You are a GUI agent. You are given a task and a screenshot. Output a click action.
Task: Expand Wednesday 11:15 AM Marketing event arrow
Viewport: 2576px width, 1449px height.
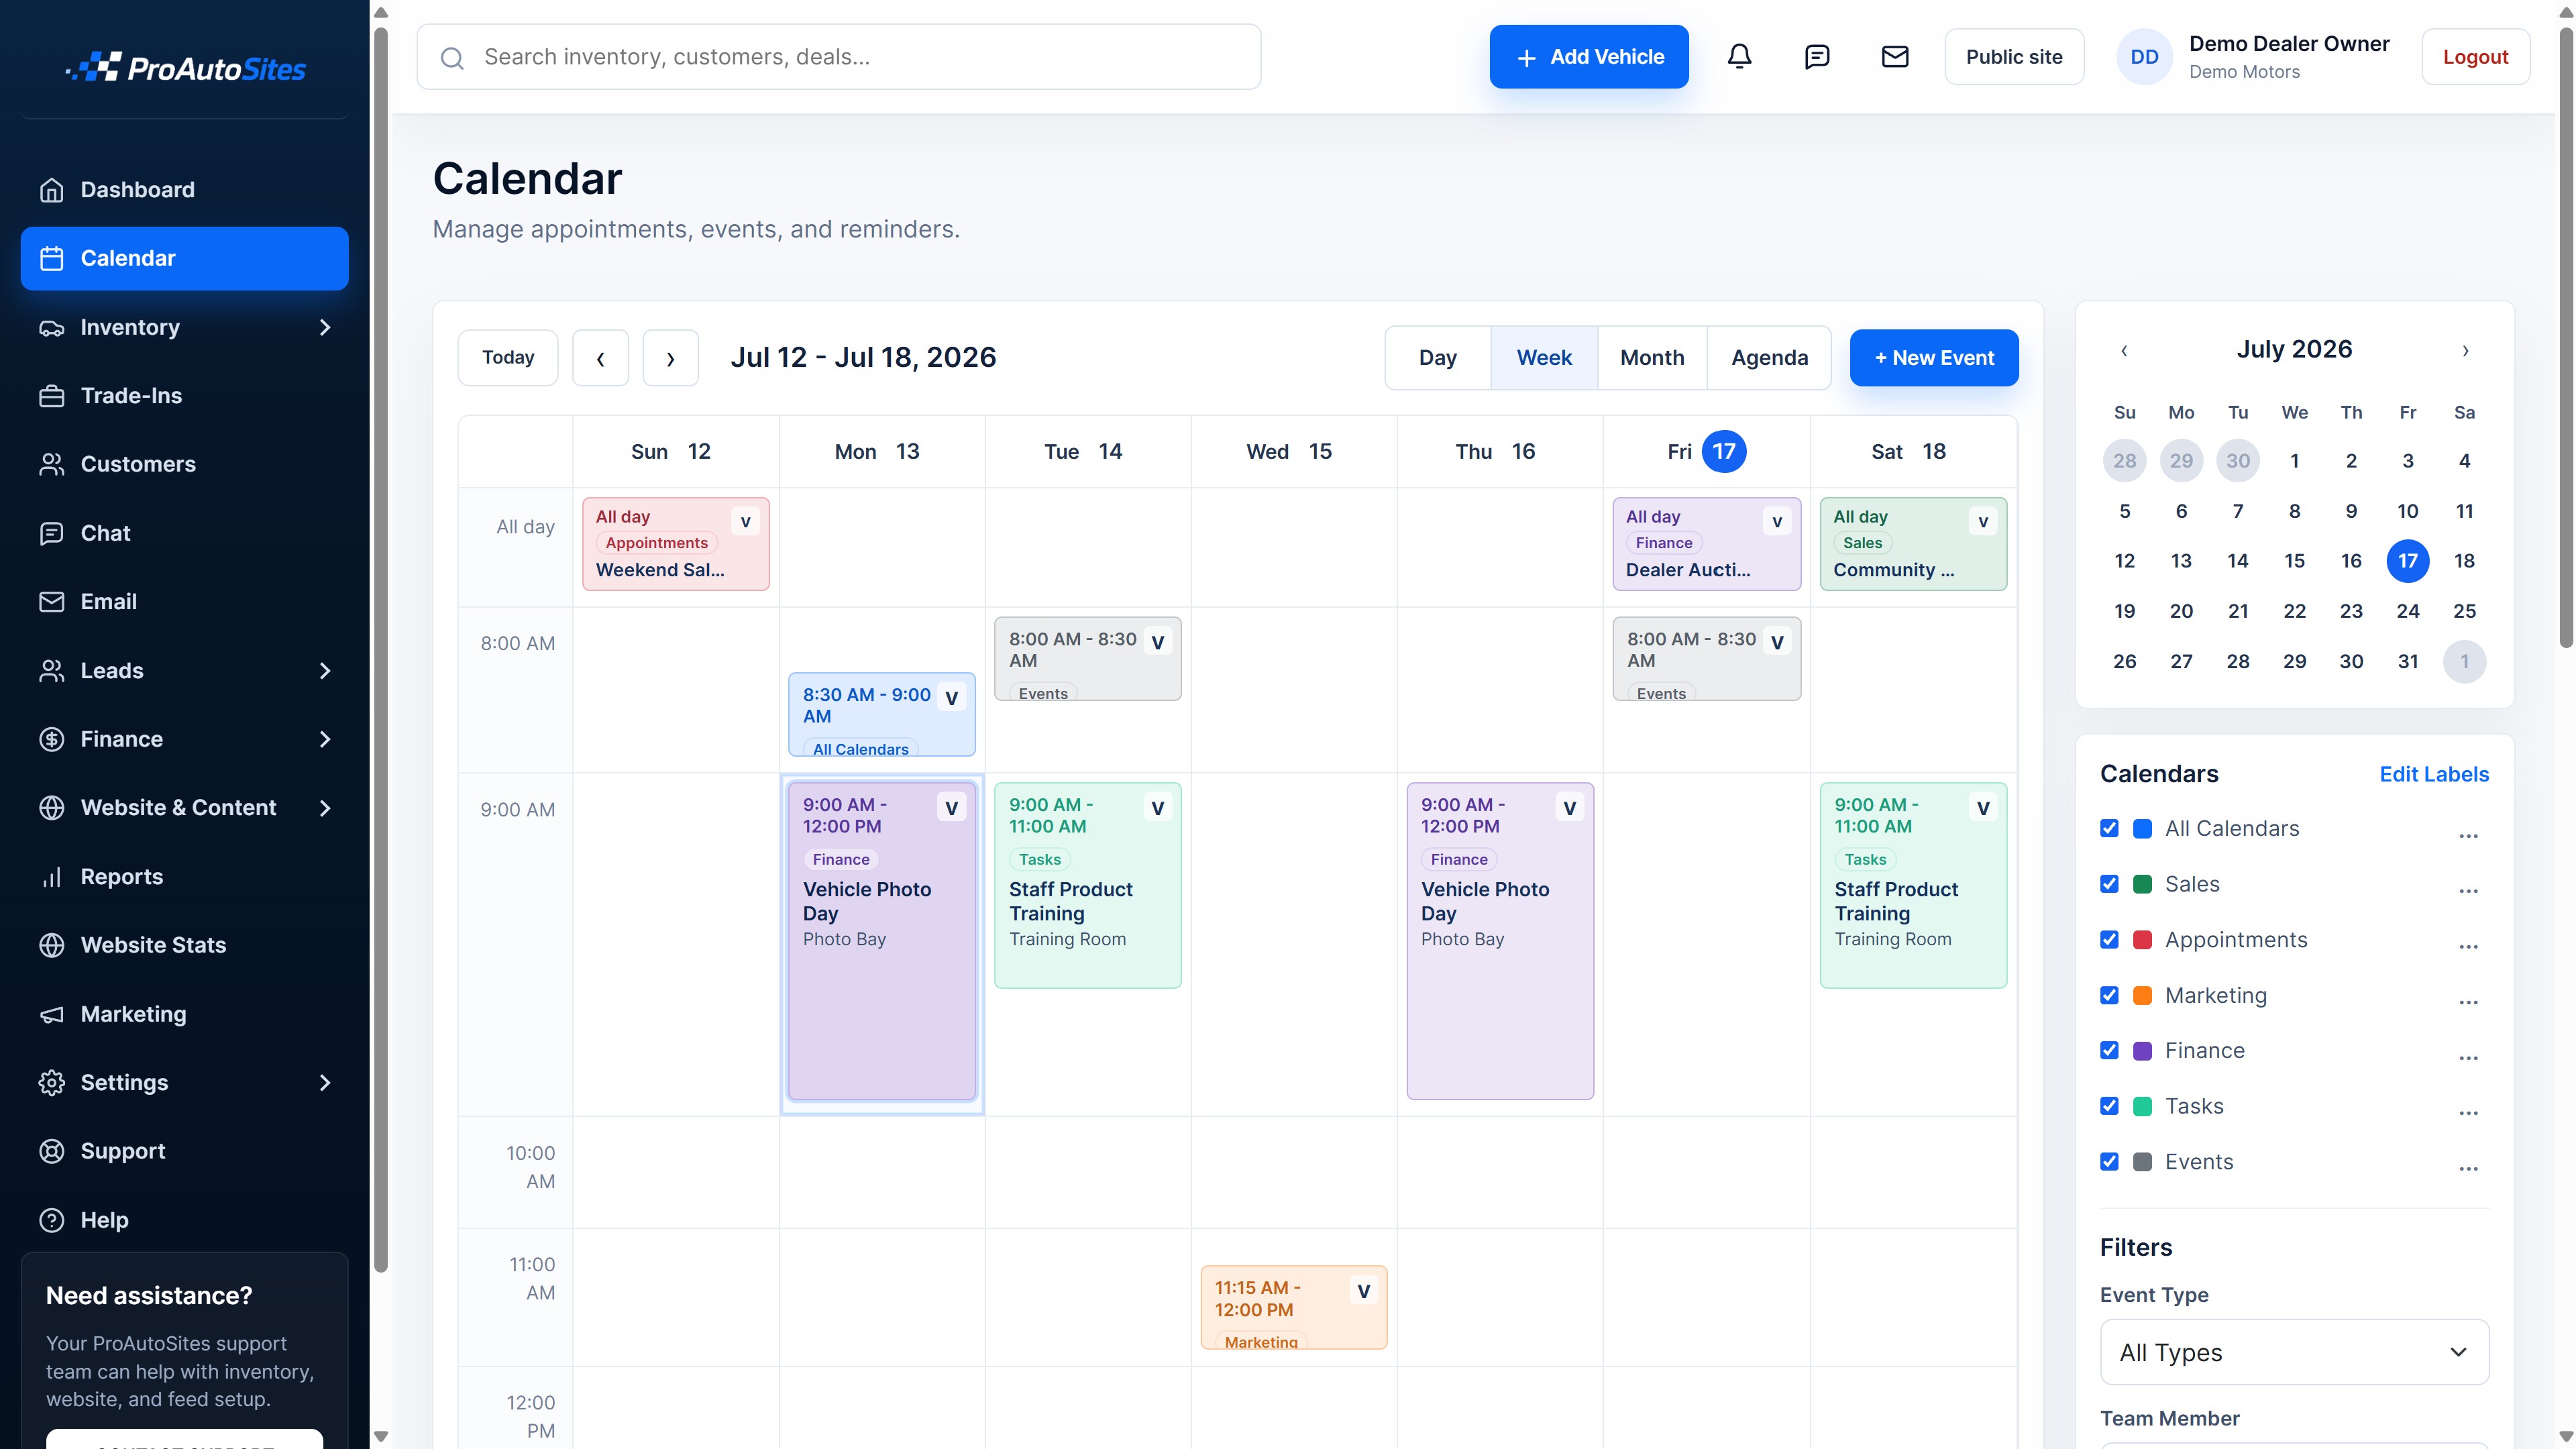[1363, 1291]
